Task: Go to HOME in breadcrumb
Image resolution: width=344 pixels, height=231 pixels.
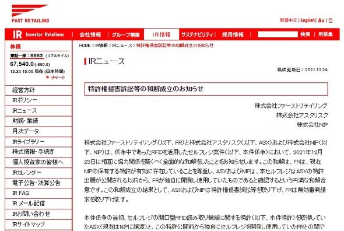Action: click(x=85, y=45)
